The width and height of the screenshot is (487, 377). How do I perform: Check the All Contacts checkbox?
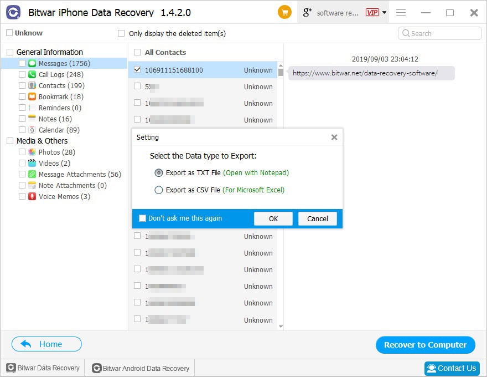pyautogui.click(x=137, y=52)
